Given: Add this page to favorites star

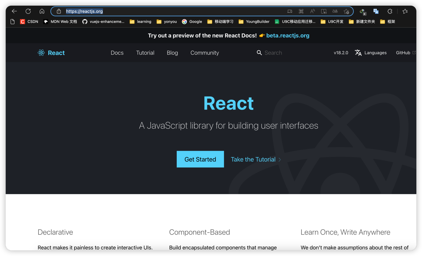Looking at the screenshot, I should pos(347,11).
